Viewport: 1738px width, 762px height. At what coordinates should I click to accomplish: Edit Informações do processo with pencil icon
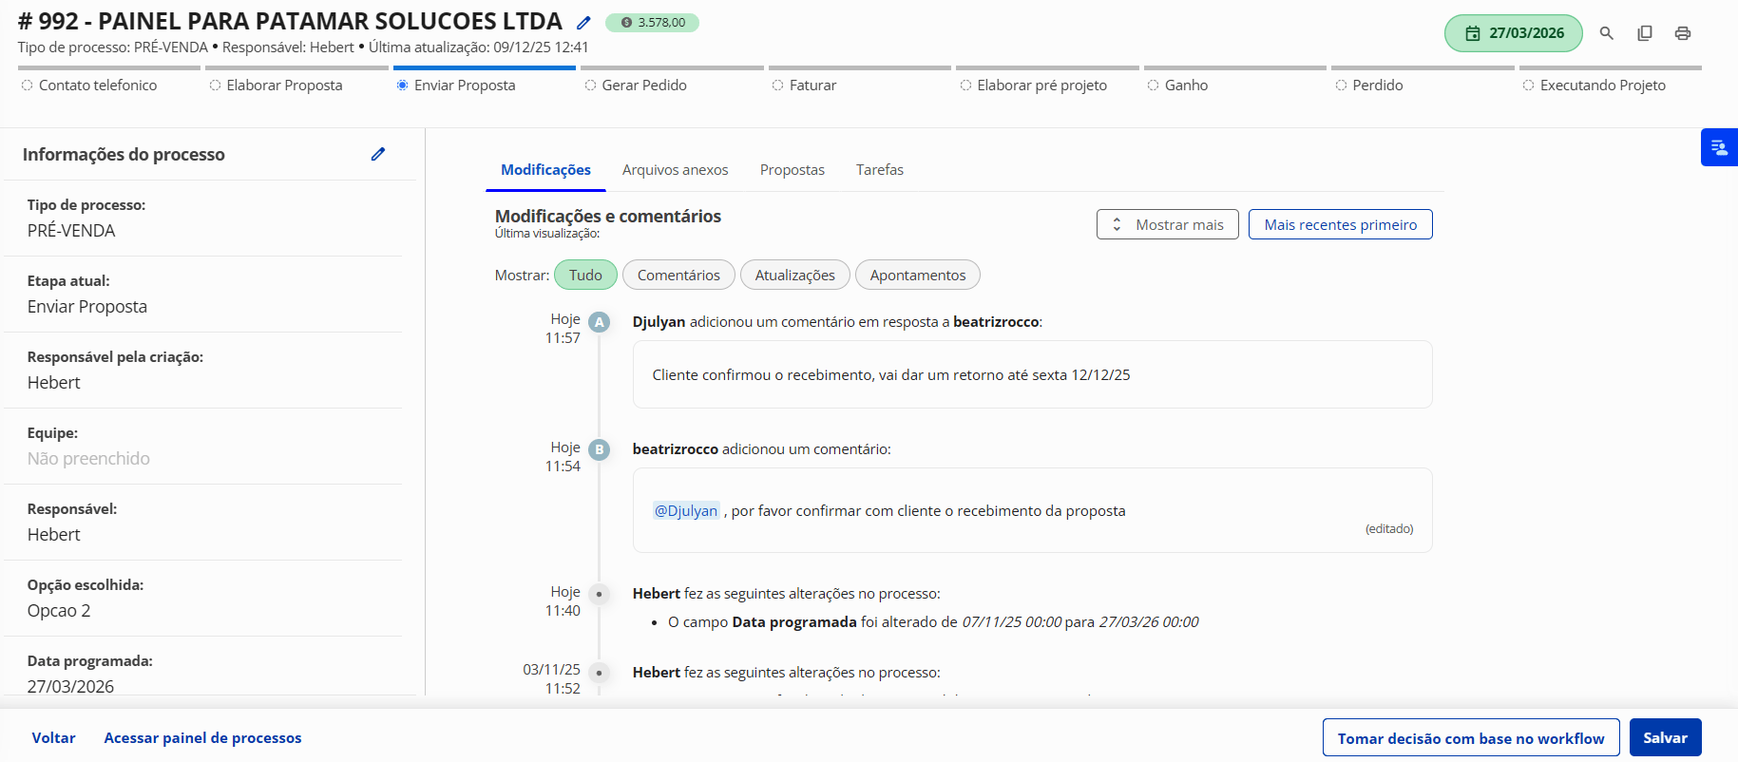377,154
